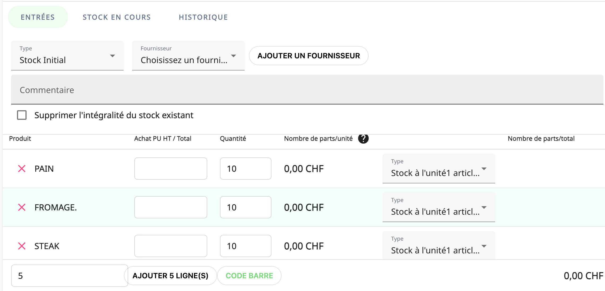Check Supprimer l'intégralité du stock existant

click(x=22, y=115)
